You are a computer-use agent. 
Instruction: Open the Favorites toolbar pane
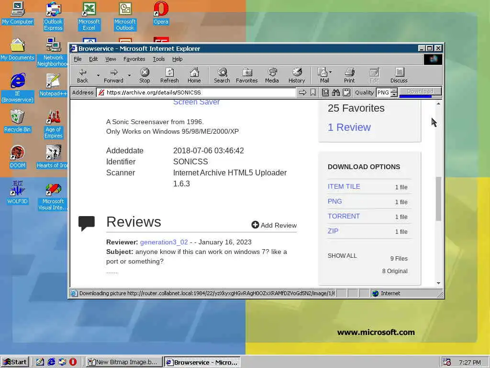246,75
